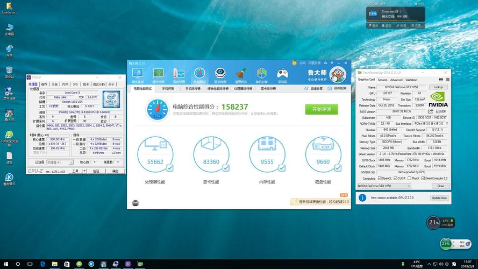Open the 温度管理 thermometer icon
478x269 pixels.
[x=179, y=75]
